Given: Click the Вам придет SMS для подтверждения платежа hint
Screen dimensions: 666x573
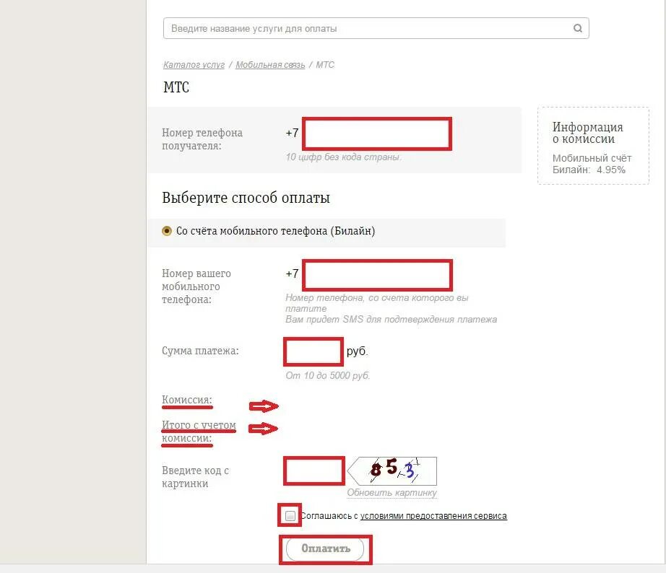Looking at the screenshot, I should tap(392, 319).
